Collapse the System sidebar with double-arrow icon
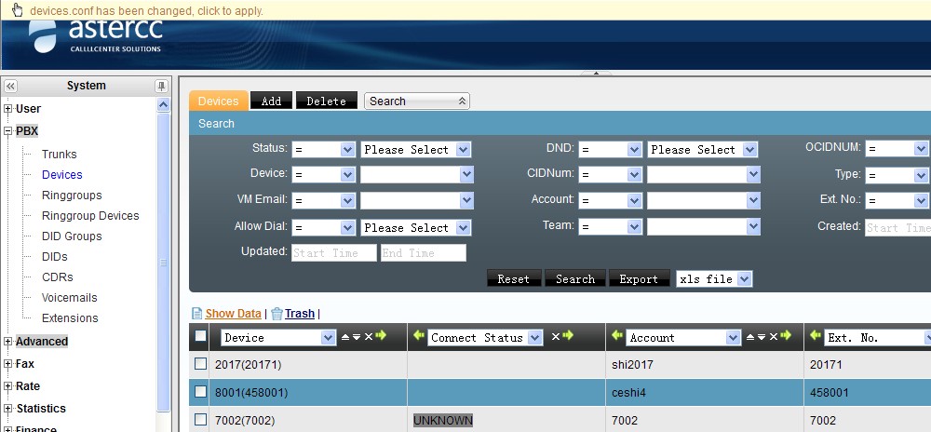The image size is (931, 432). click(x=11, y=86)
